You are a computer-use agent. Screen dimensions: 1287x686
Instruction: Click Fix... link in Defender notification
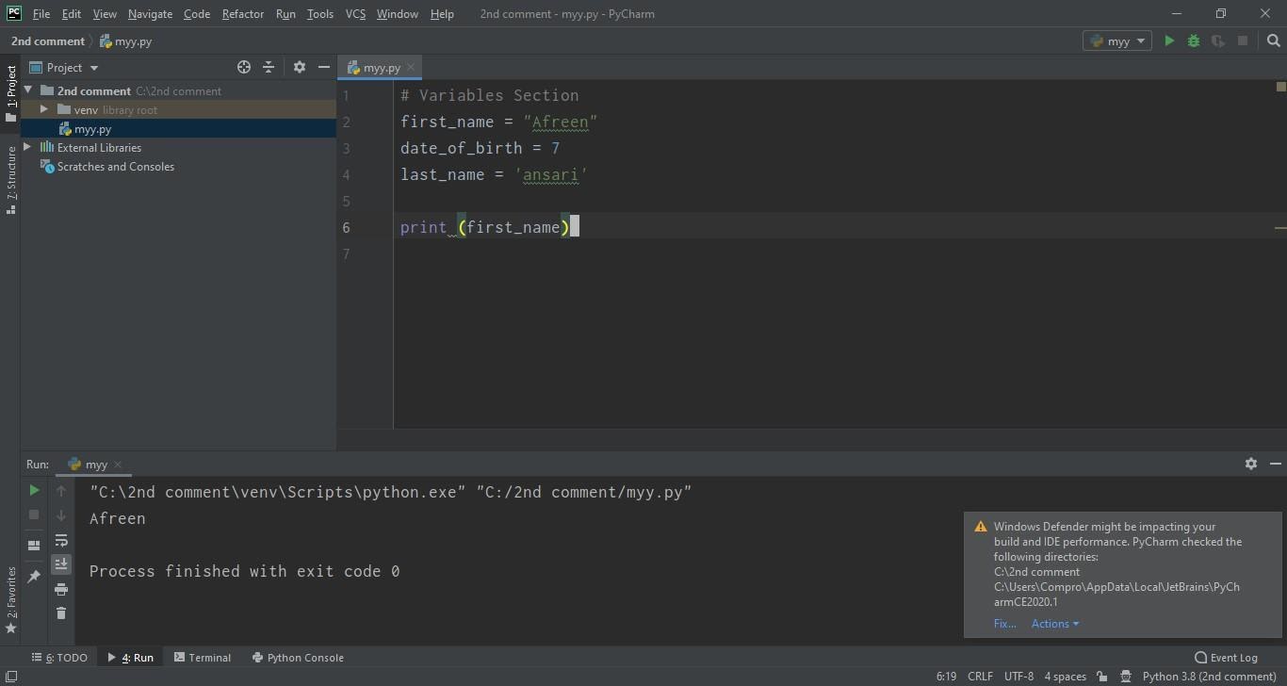[1004, 624]
